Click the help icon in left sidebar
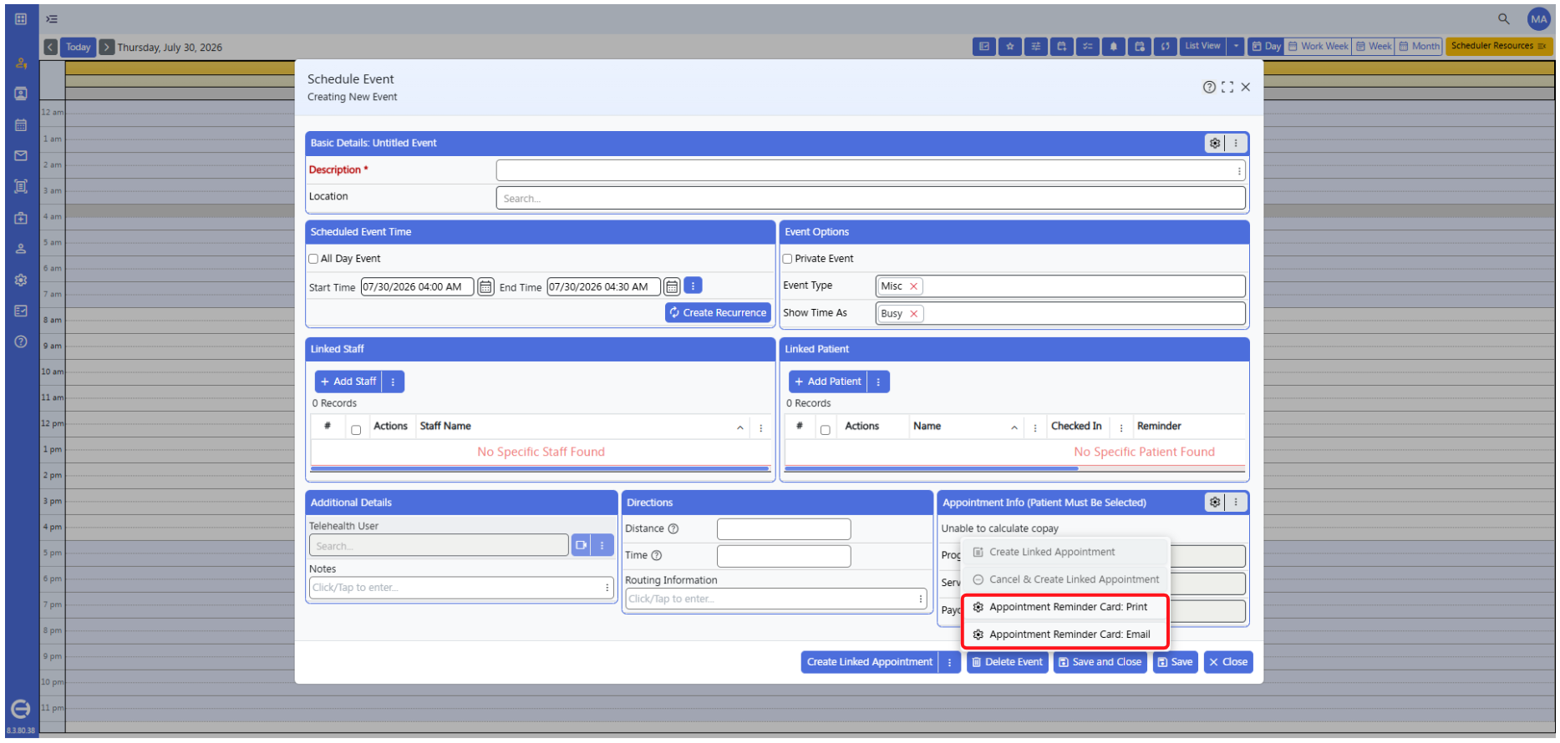Image resolution: width=1560 pixels, height=743 pixels. click(x=21, y=342)
